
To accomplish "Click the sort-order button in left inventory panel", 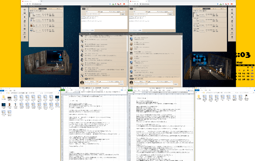I will 41,11.
